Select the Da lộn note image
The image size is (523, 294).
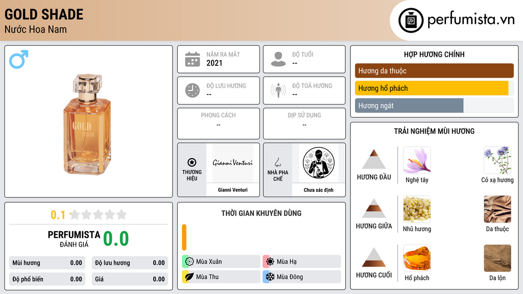click(497, 258)
